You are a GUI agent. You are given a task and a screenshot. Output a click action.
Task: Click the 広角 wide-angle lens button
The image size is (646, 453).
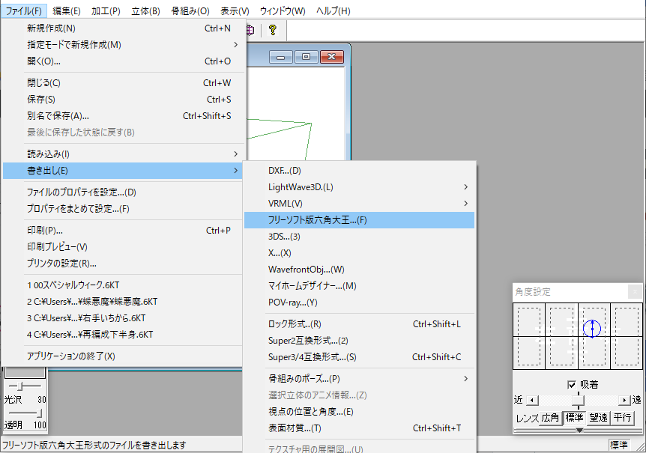(x=550, y=419)
